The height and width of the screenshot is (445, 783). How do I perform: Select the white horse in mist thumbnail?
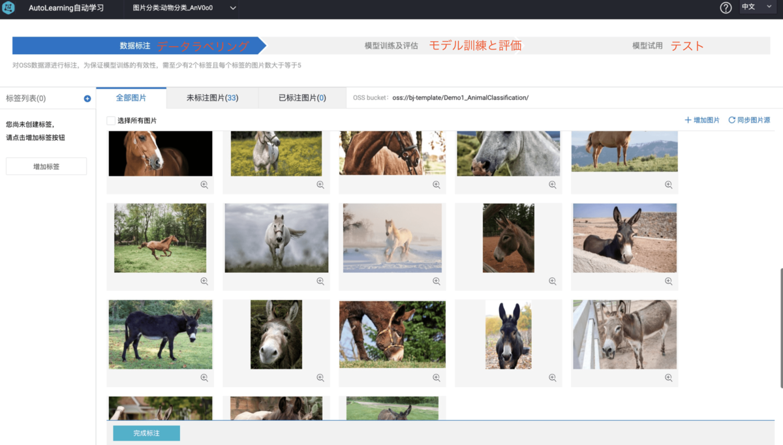277,238
